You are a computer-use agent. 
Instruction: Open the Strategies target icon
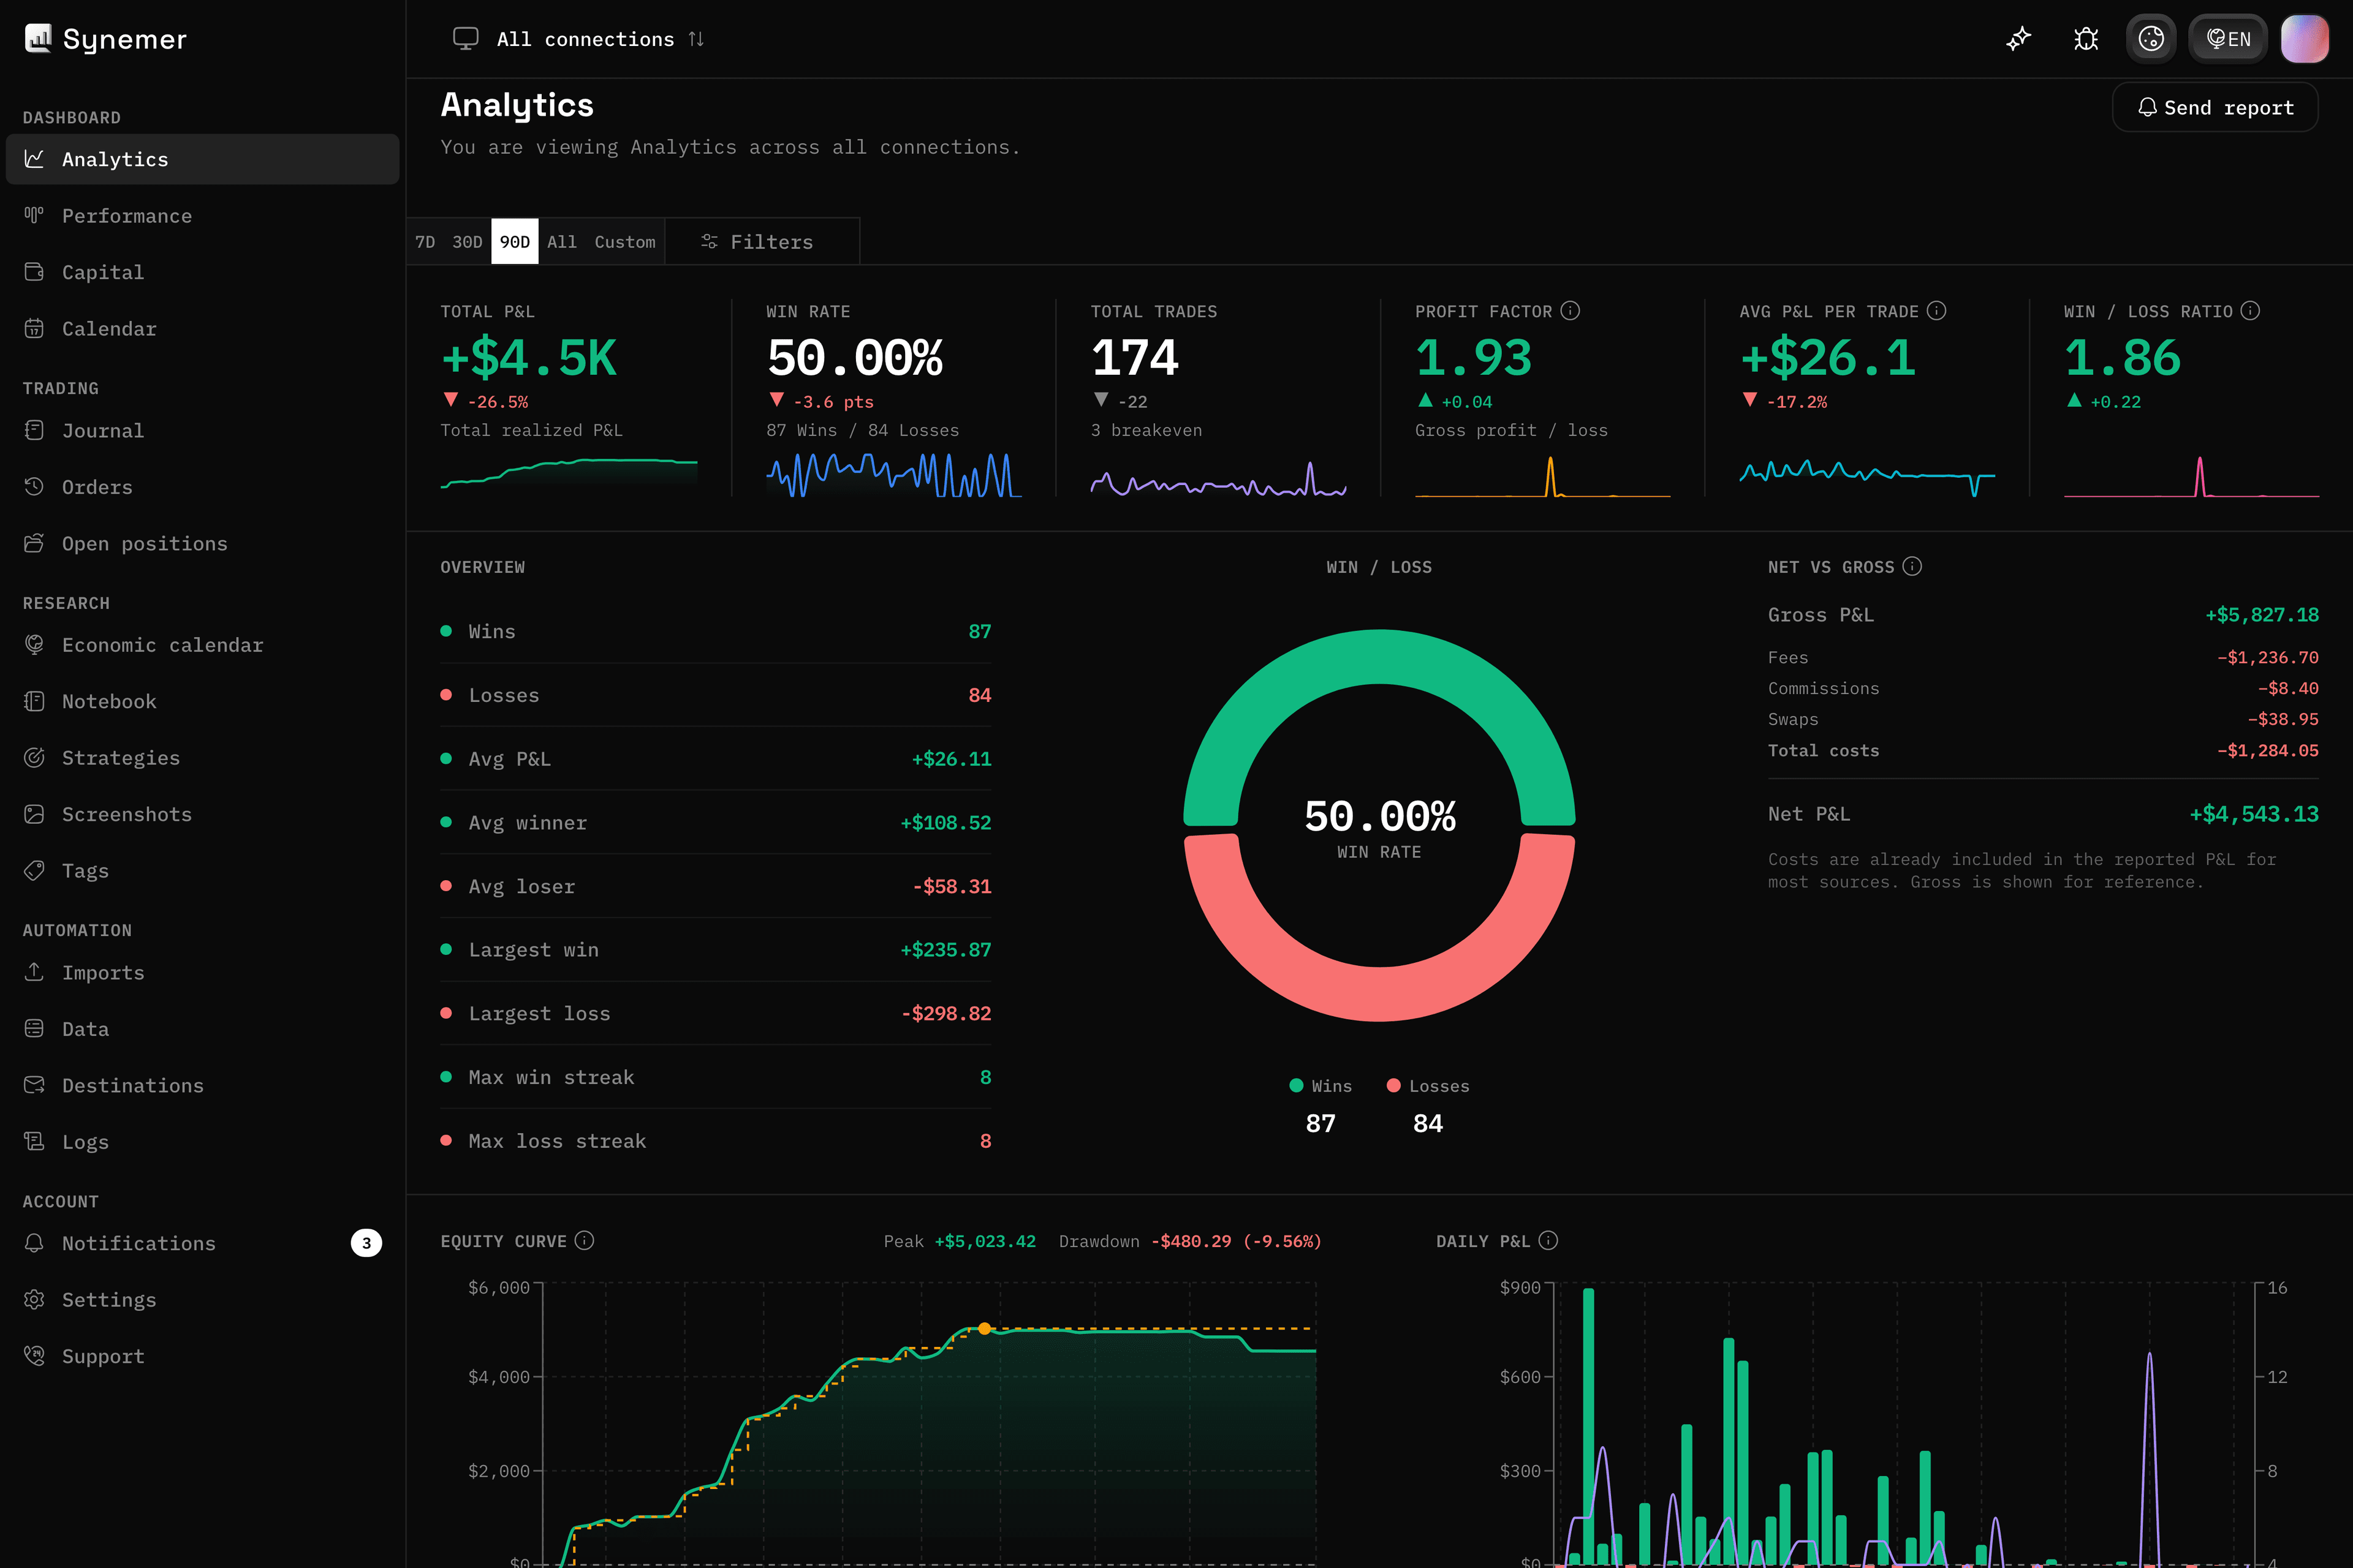34,758
